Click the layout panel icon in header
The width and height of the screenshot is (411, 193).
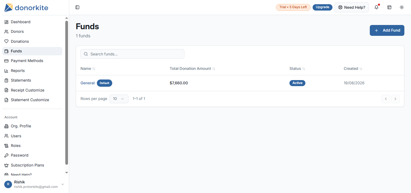point(389,7)
